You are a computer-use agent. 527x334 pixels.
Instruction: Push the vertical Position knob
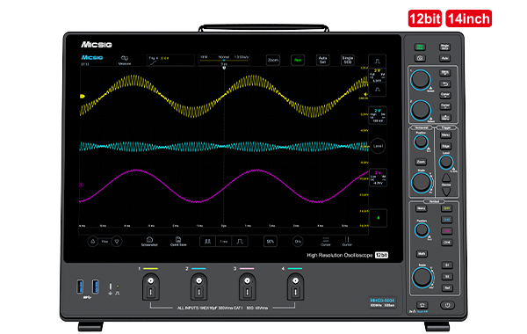click(422, 230)
